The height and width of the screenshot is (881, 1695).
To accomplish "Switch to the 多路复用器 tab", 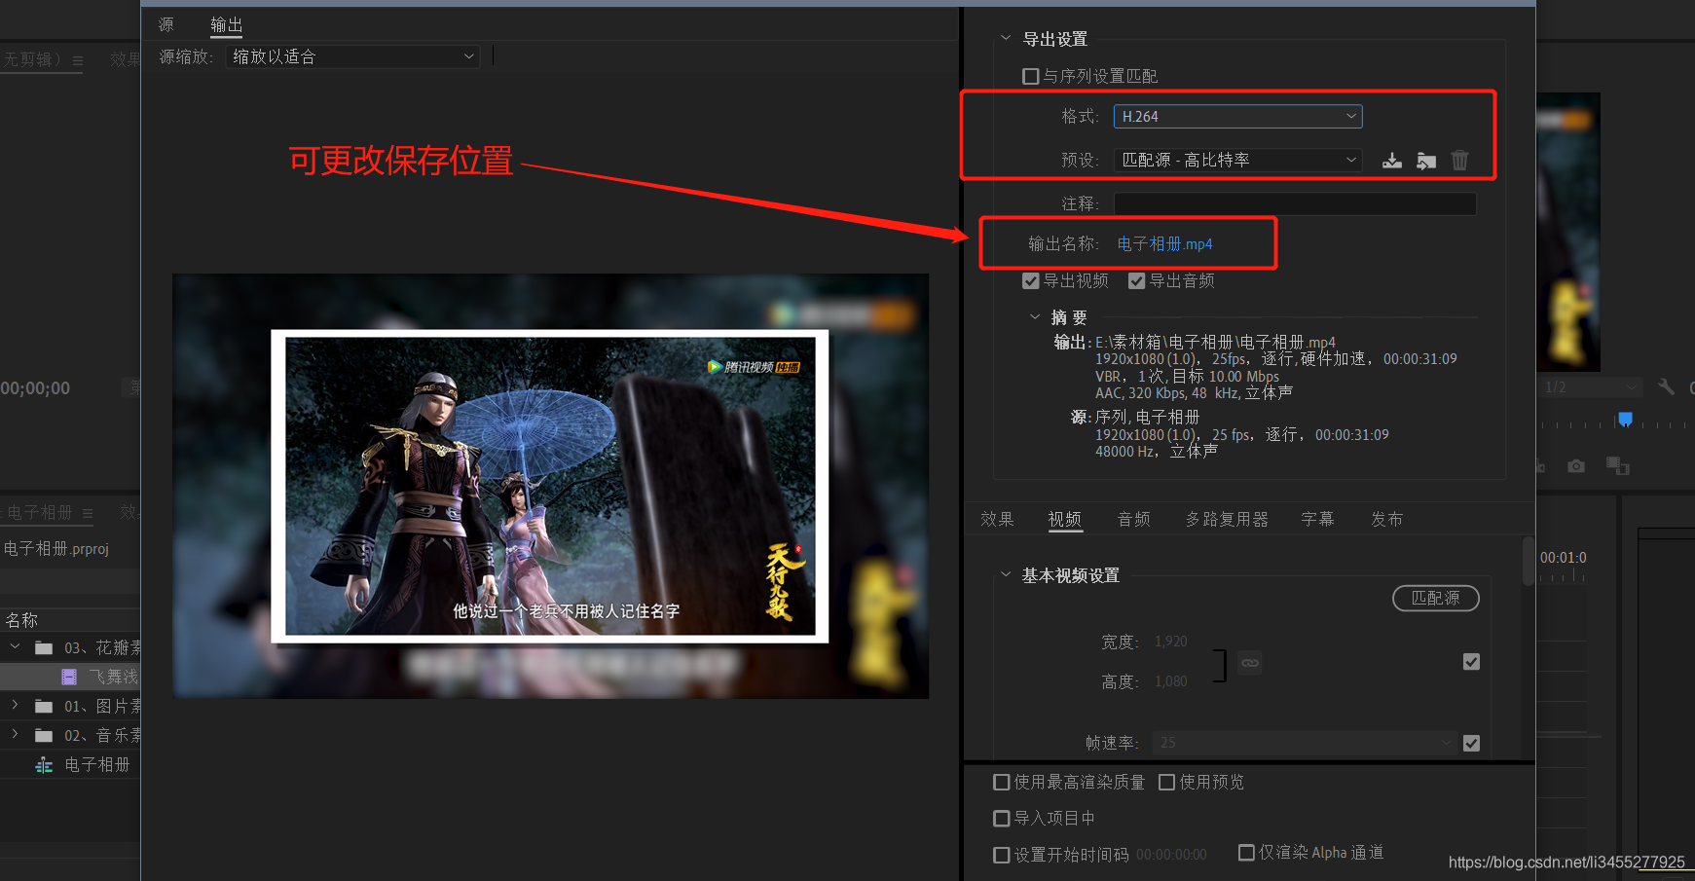I will click(x=1227, y=519).
